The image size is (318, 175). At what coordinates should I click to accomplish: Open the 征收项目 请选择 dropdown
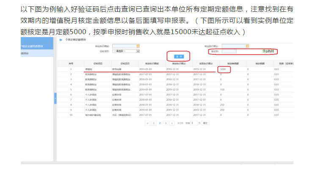pyautogui.click(x=126, y=51)
